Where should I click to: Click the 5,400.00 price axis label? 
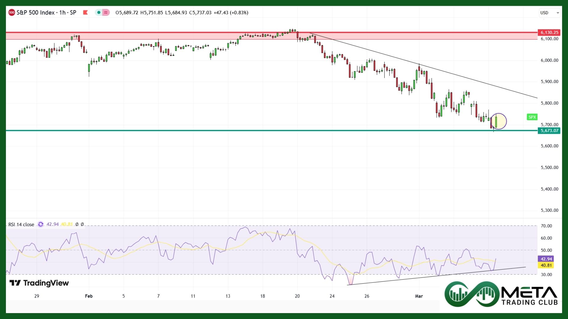coord(549,189)
